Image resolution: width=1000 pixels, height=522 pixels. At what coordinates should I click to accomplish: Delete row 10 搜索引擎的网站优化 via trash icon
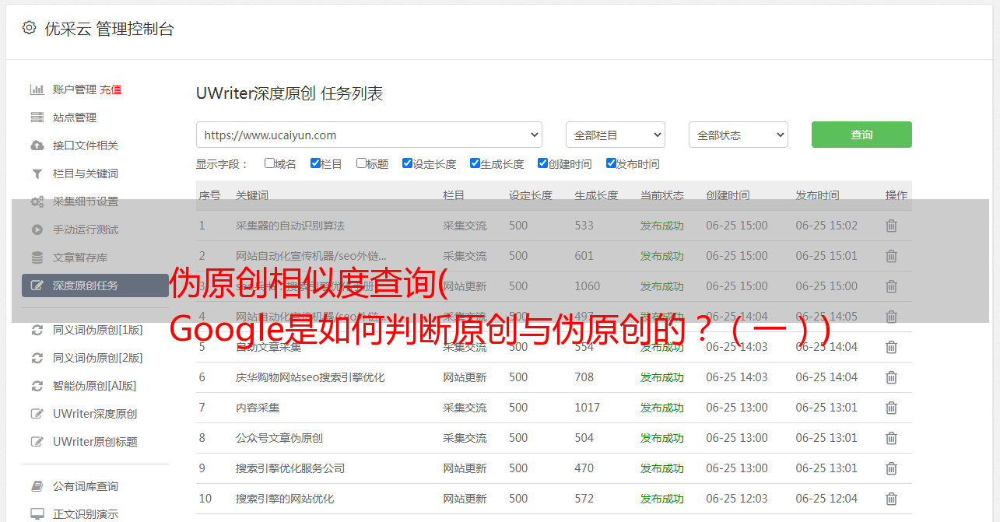[x=891, y=499]
